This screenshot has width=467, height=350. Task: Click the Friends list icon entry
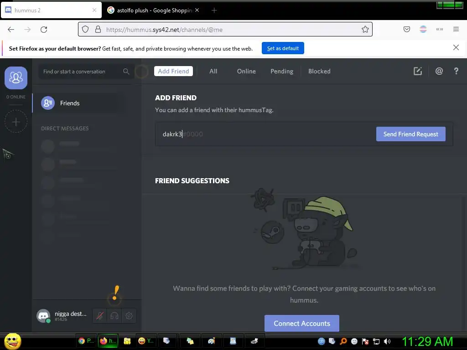47,103
